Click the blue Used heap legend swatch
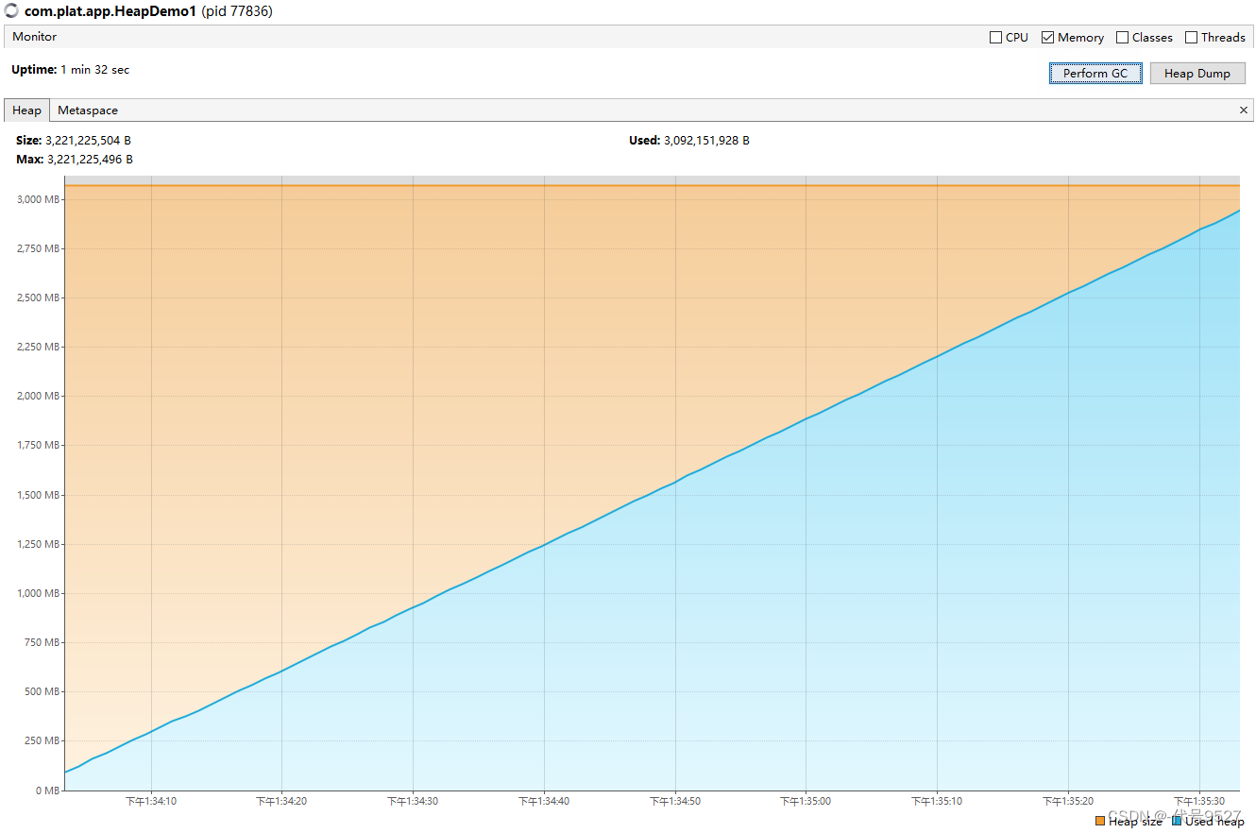1256x833 pixels. tap(1176, 822)
